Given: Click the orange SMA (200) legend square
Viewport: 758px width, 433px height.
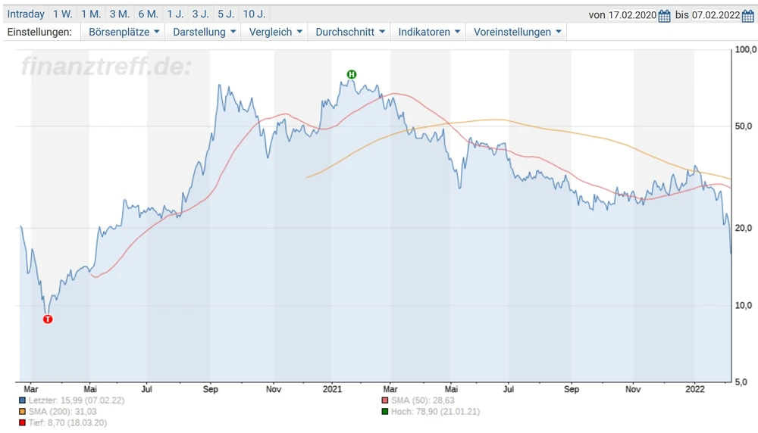Looking at the screenshot, I should pyautogui.click(x=23, y=411).
